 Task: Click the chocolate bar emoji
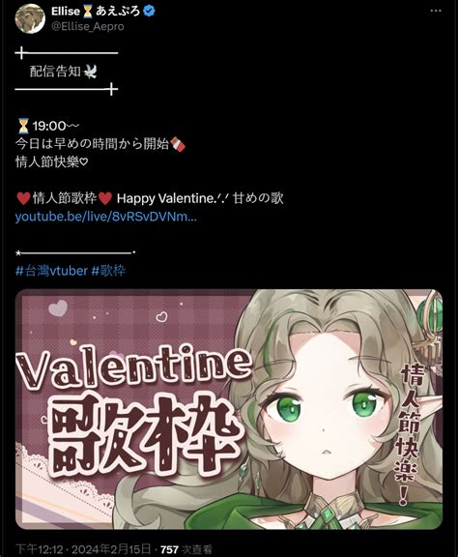178,144
